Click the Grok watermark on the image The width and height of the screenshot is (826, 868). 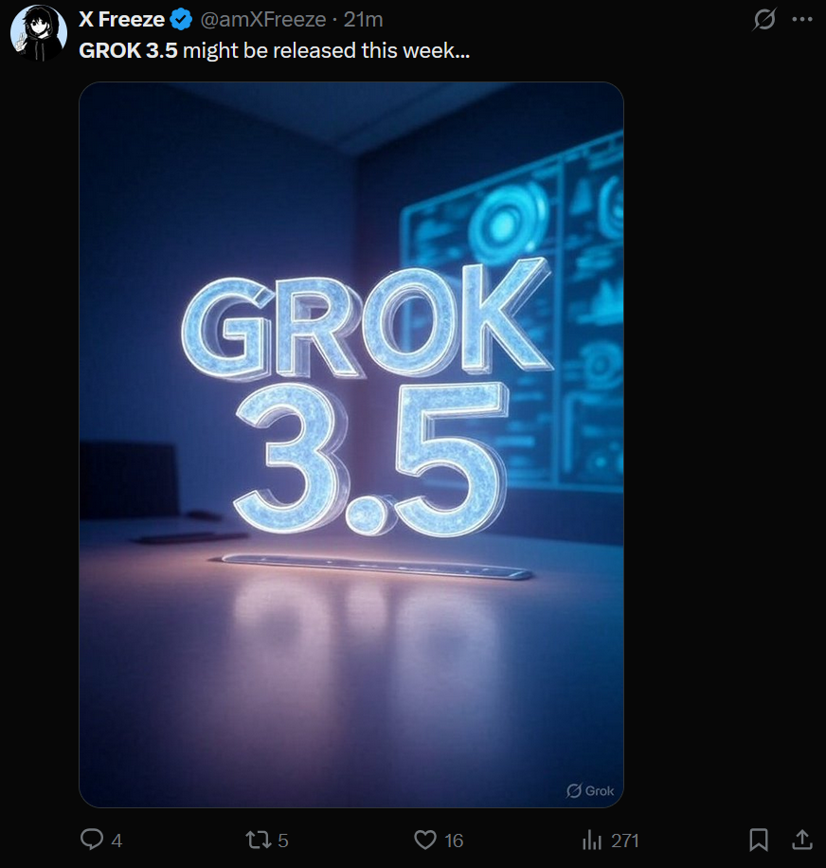[x=590, y=790]
